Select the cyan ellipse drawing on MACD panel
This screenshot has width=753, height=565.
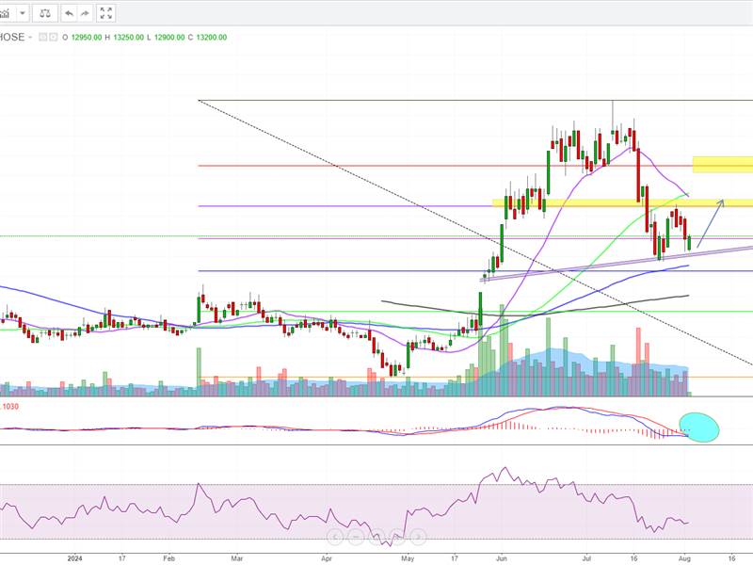(x=698, y=427)
